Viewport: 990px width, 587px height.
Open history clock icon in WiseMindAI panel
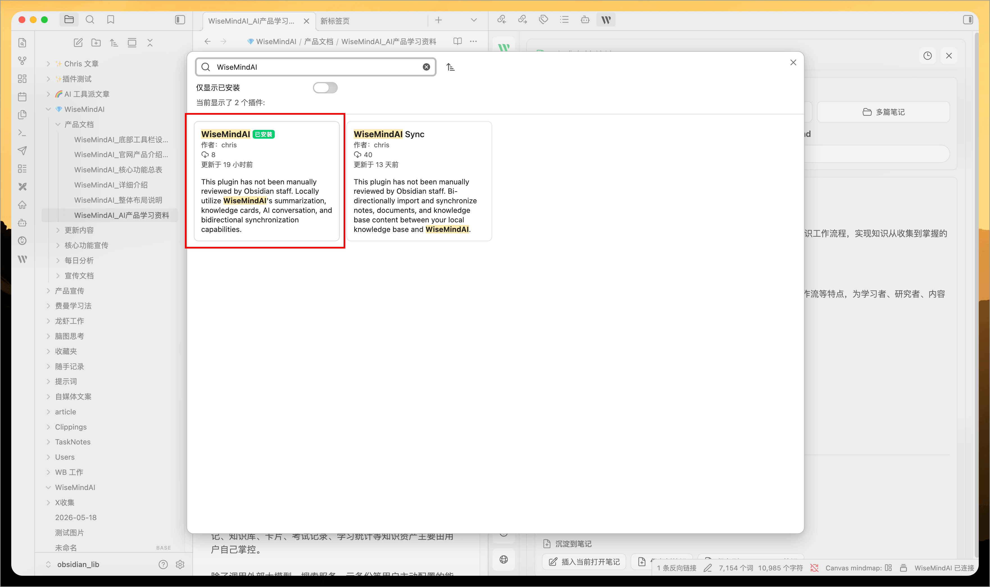tap(927, 56)
